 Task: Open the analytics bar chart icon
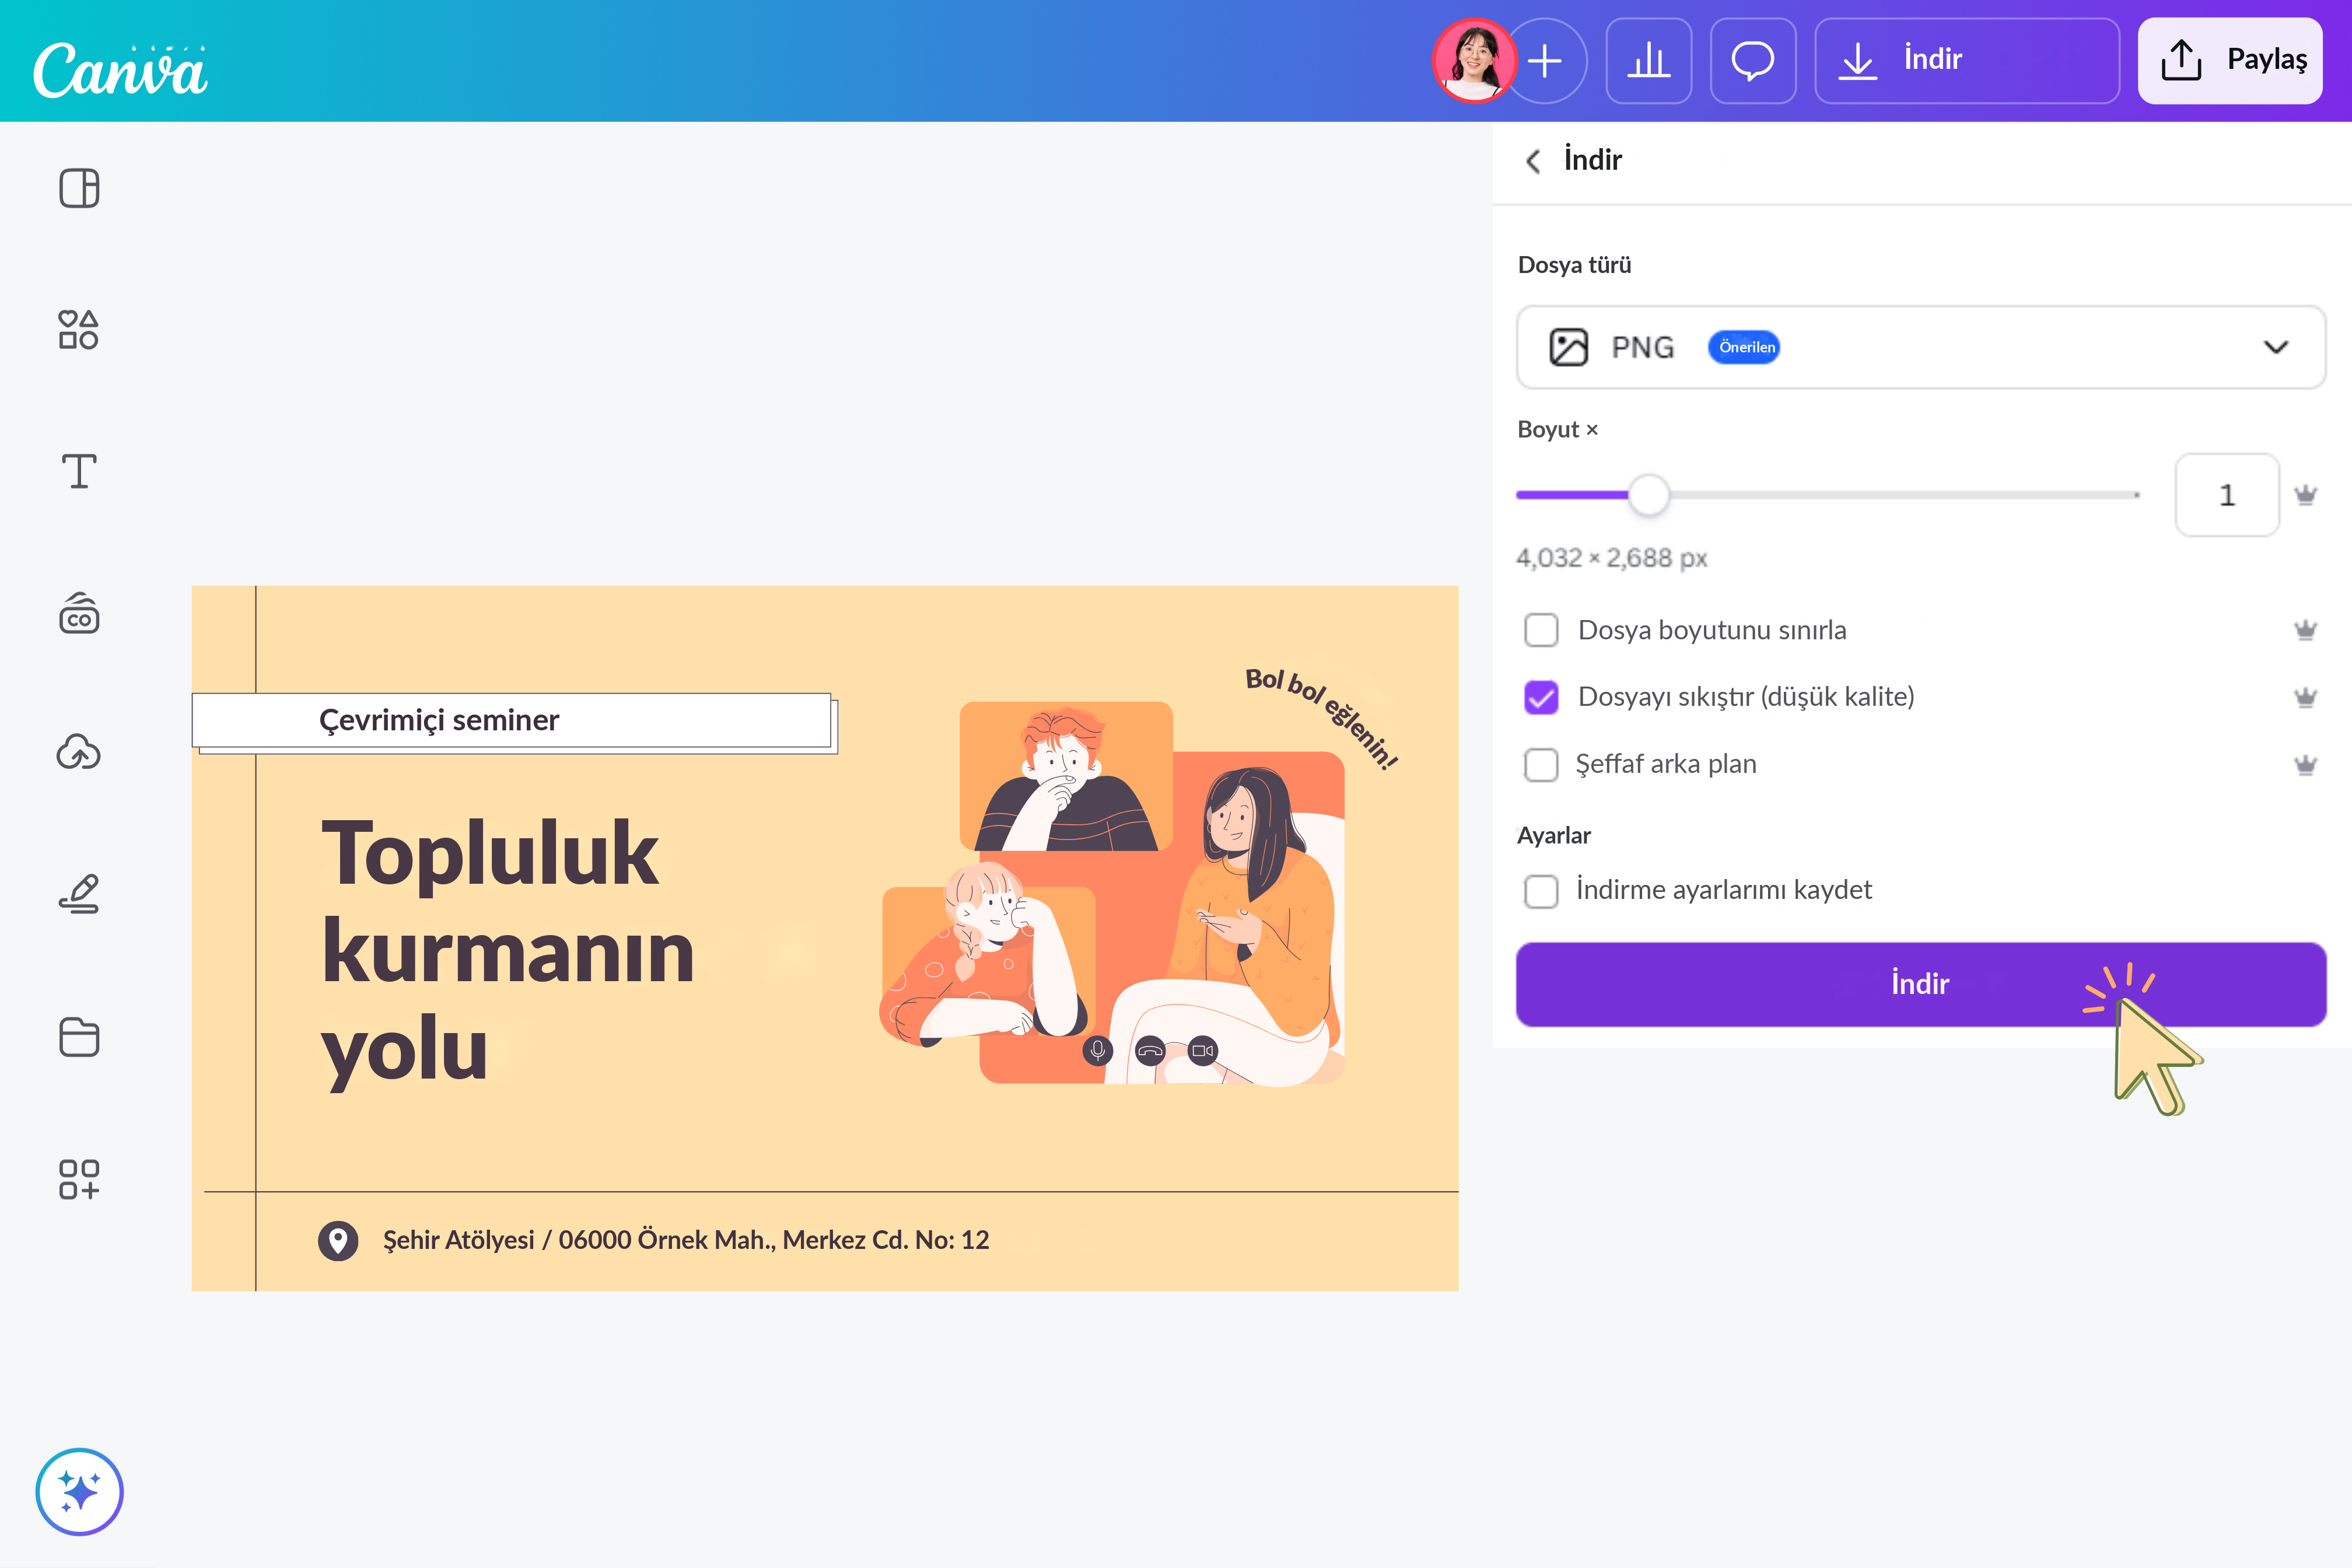click(x=1649, y=60)
